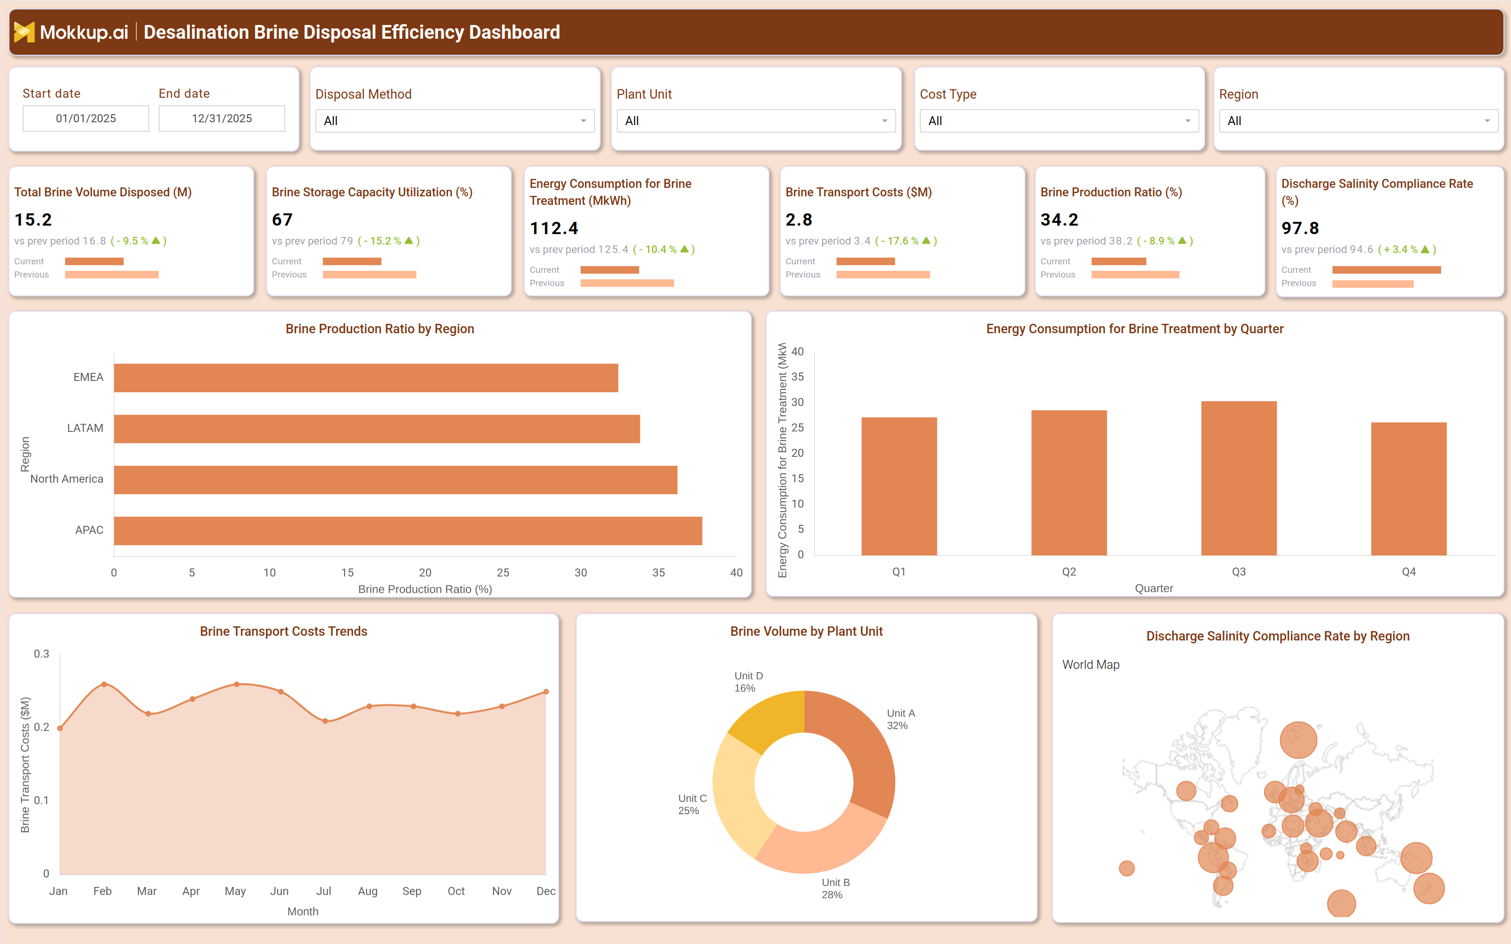Click the May data point on transport costs line

(237, 684)
